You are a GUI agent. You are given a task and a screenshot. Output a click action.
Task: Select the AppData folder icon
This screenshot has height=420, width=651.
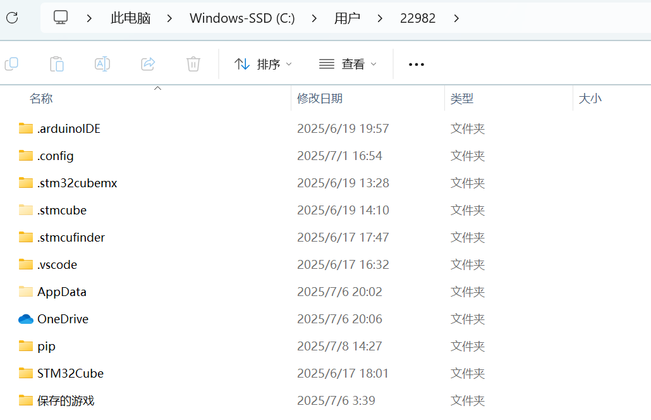click(x=26, y=292)
